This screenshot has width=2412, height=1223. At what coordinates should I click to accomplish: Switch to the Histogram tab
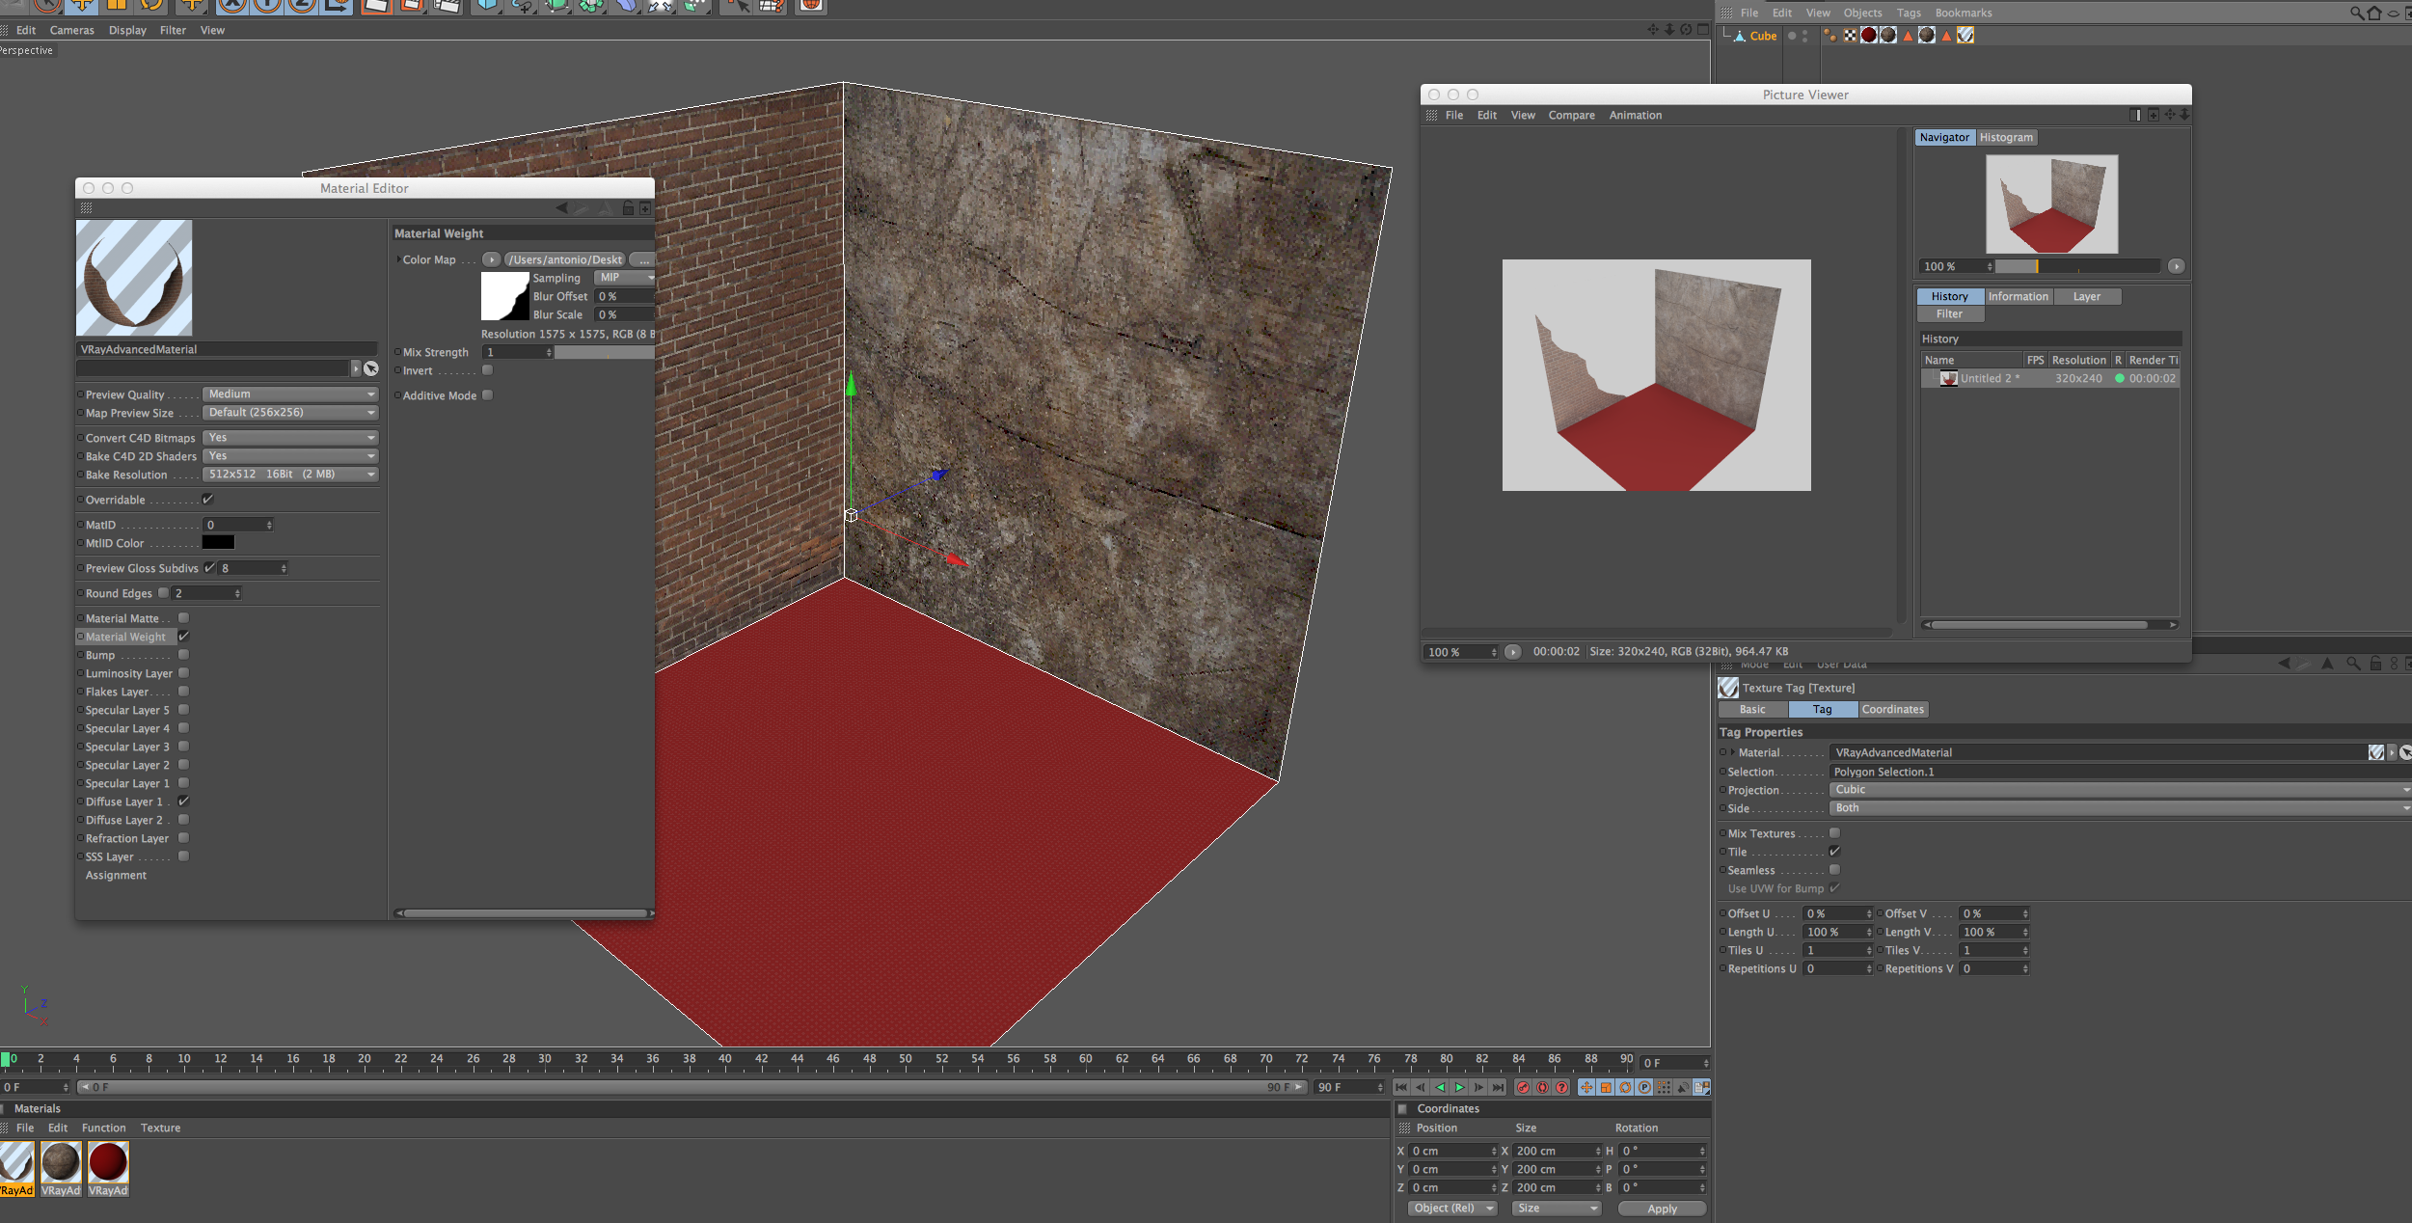tap(2006, 138)
